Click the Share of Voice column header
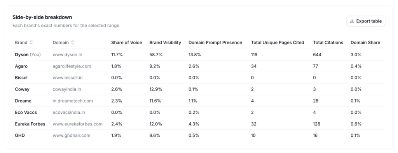The width and height of the screenshot is (398, 153). pos(126,43)
